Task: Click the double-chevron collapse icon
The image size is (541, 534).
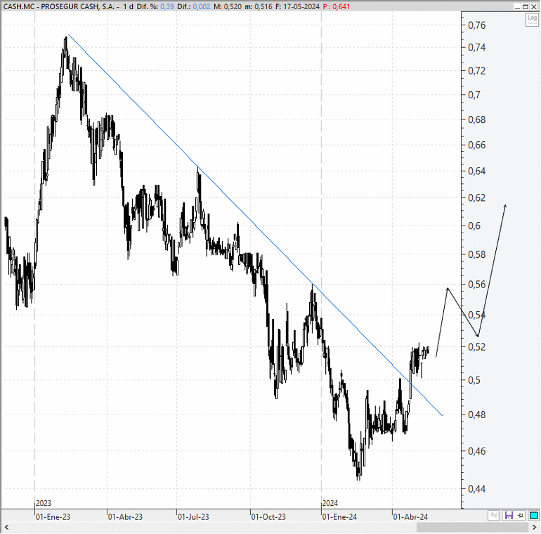Action: (494, 516)
